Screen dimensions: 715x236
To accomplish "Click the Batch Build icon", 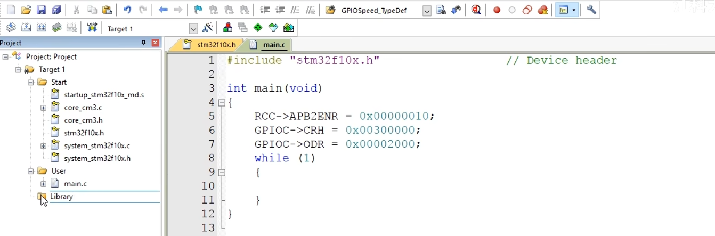I will (x=56, y=28).
